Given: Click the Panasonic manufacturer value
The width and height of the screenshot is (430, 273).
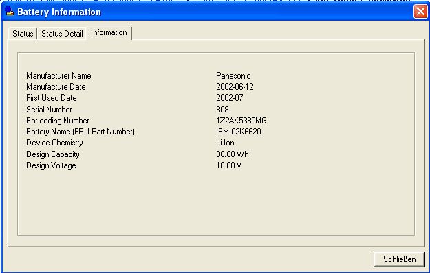Looking at the screenshot, I should click(x=233, y=76).
